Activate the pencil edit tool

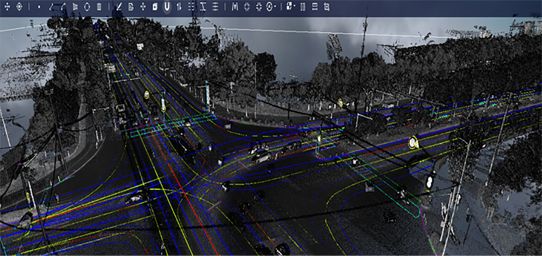[x=119, y=7]
